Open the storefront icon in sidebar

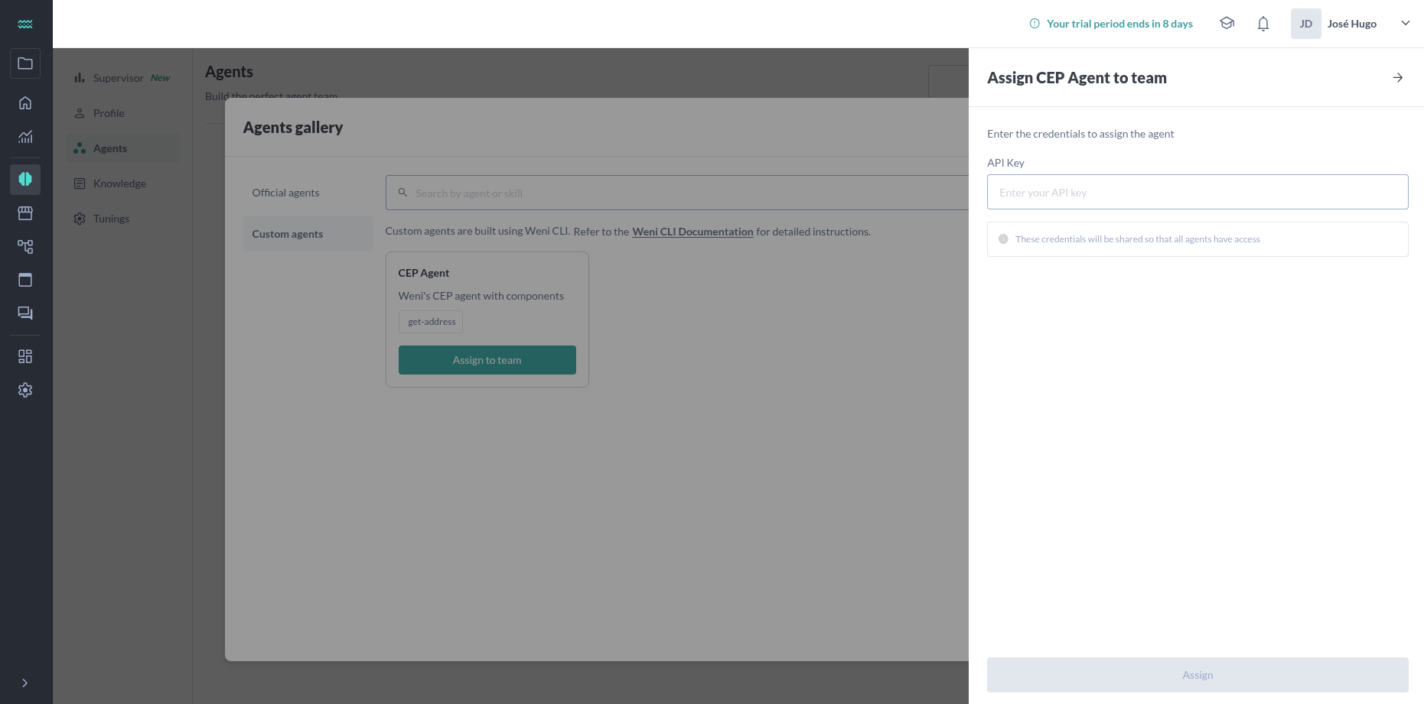pos(25,213)
